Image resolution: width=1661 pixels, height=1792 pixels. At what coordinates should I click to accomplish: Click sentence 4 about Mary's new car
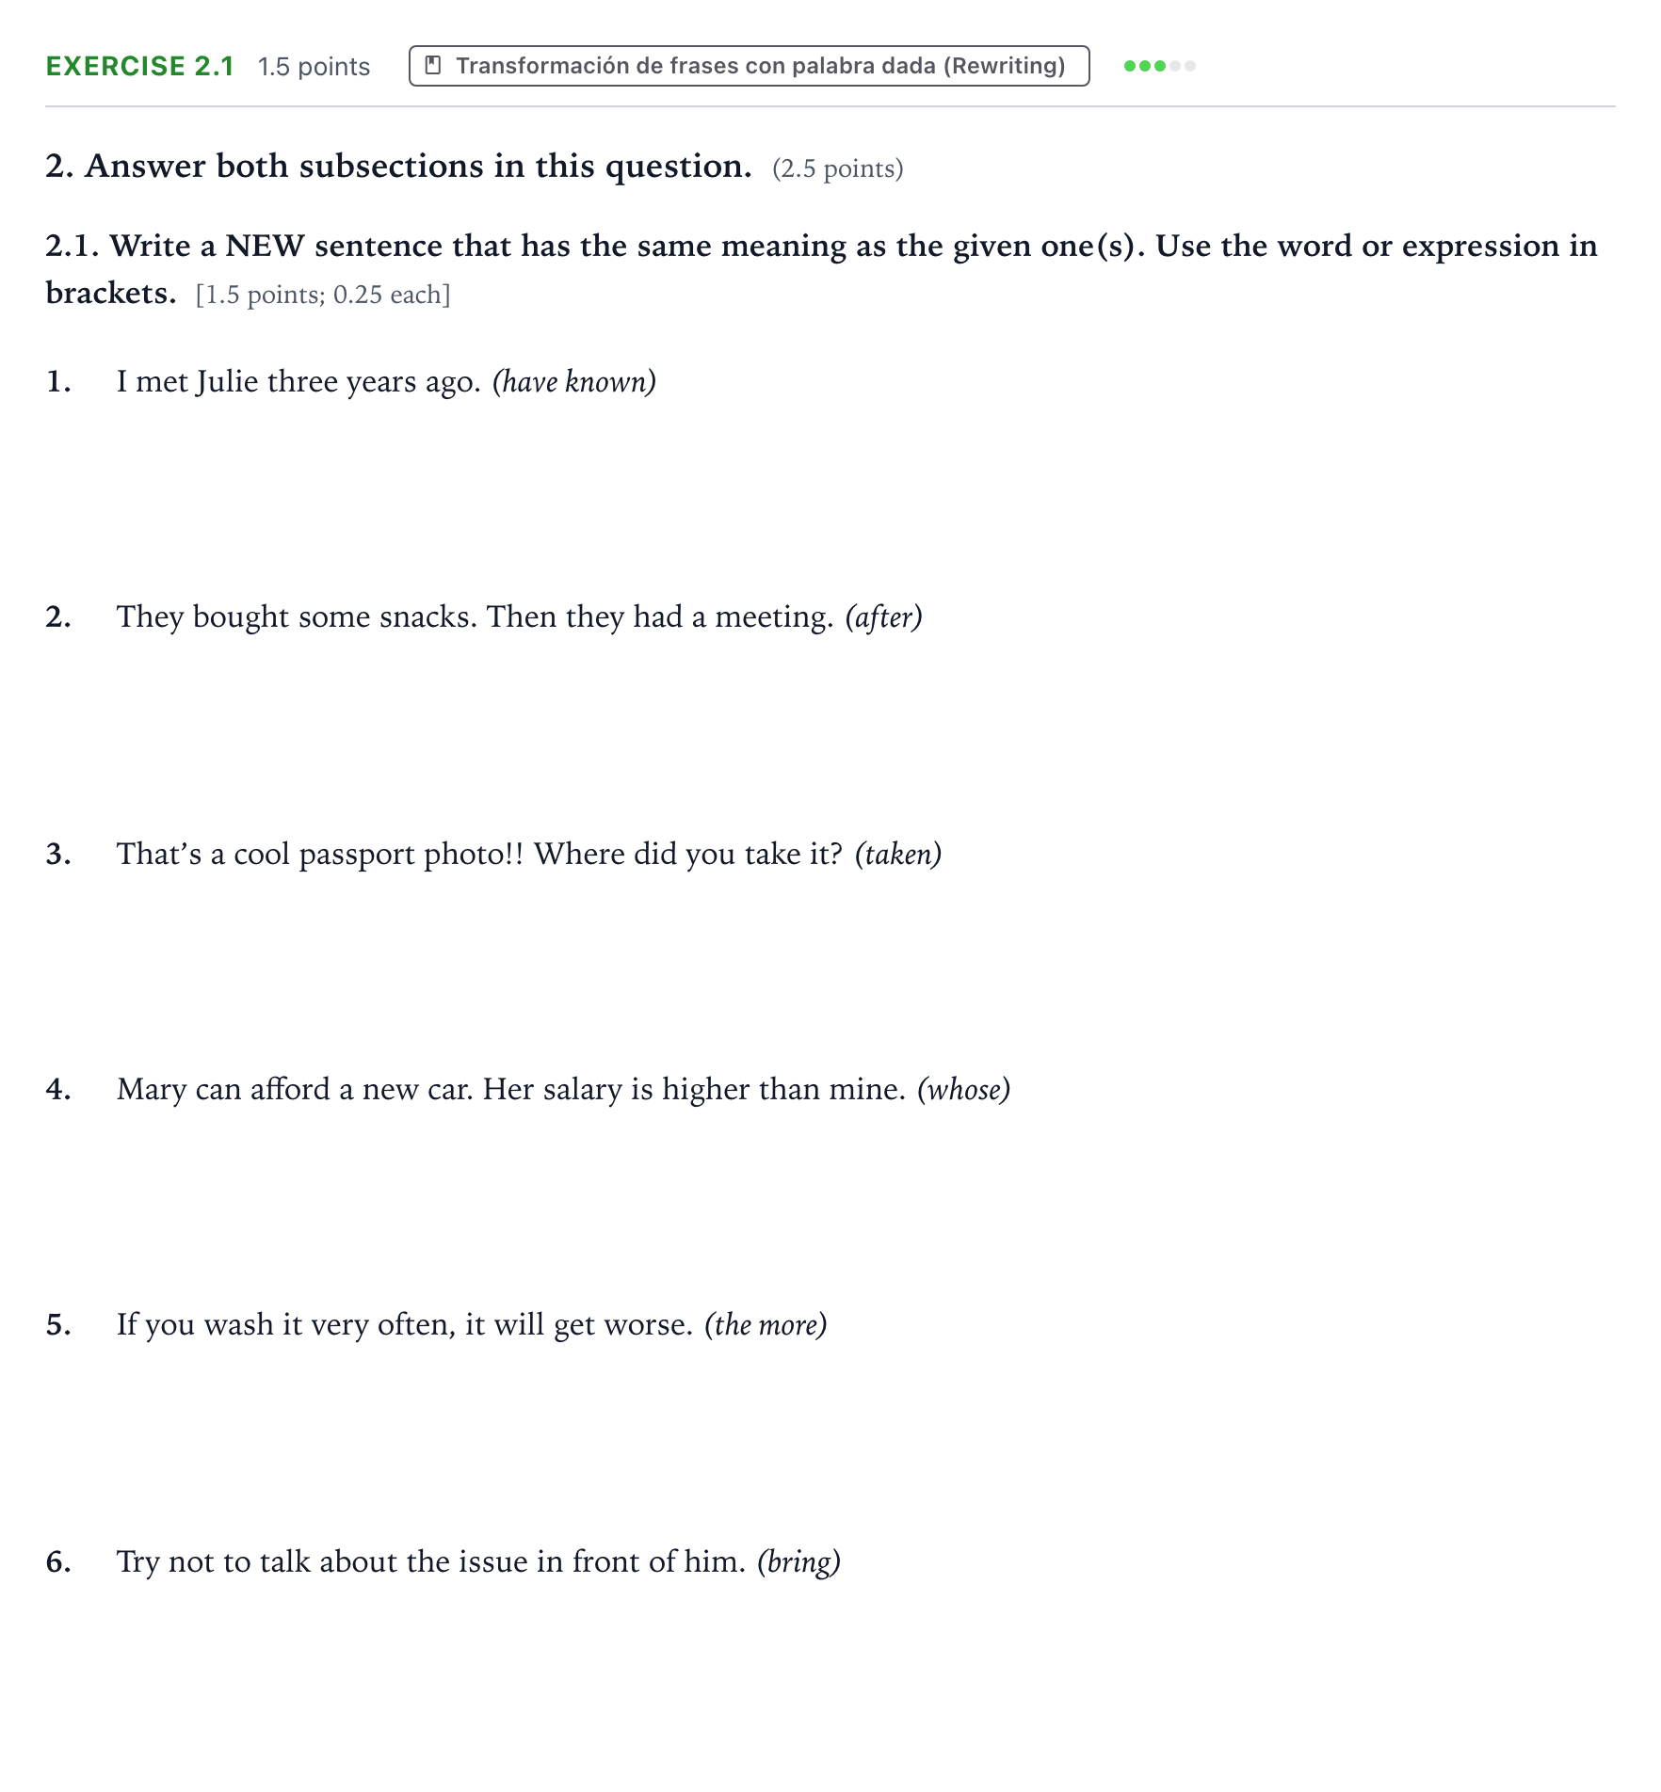510,1090
